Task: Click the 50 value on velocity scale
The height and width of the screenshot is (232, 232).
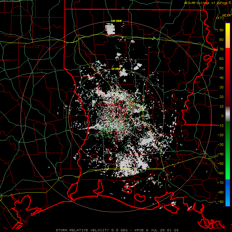Action: [221, 68]
